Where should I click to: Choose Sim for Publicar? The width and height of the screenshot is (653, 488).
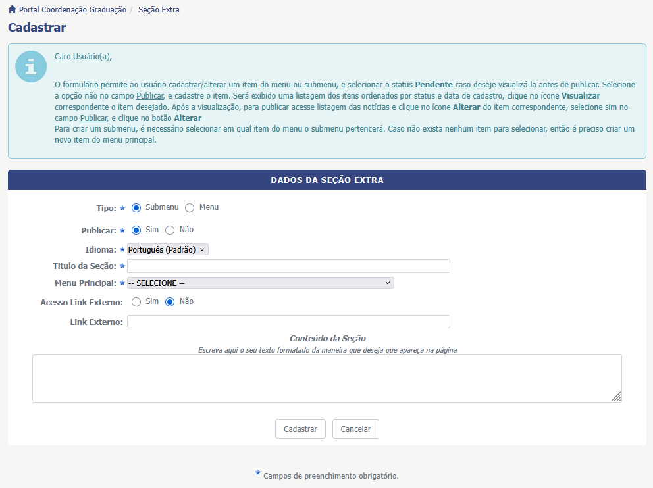coord(136,230)
